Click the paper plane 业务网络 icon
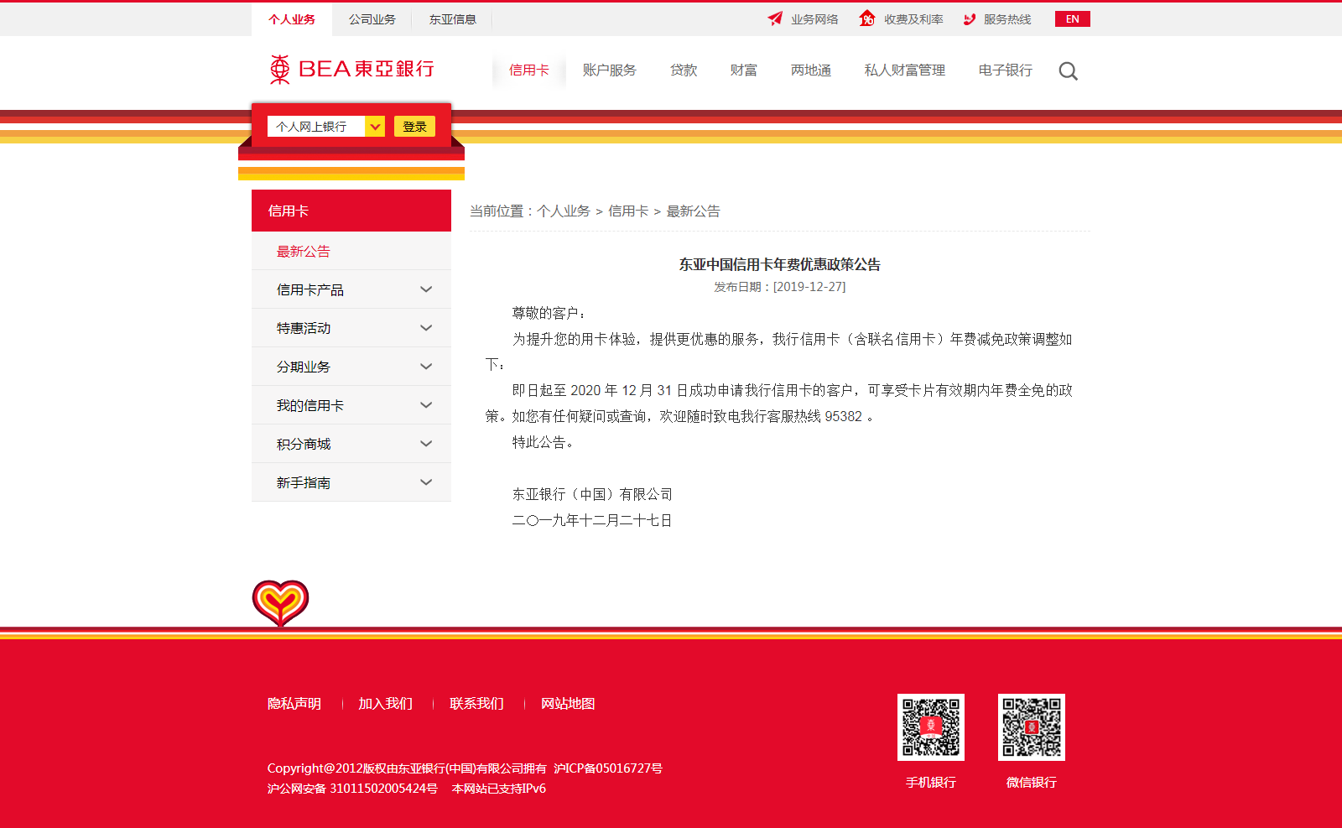The image size is (1342, 828). (775, 18)
